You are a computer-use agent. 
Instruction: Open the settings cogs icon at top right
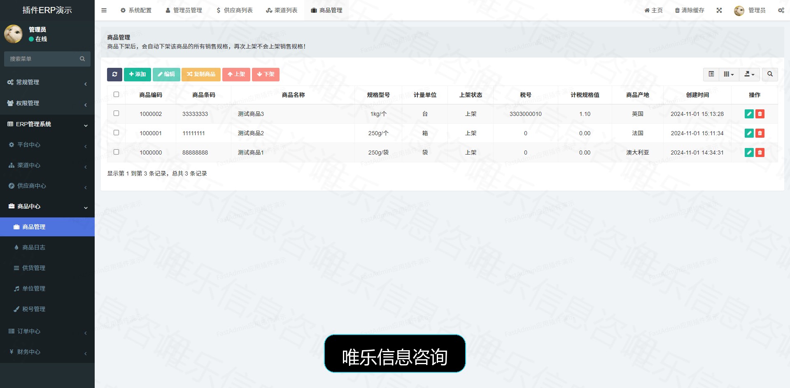(x=781, y=10)
